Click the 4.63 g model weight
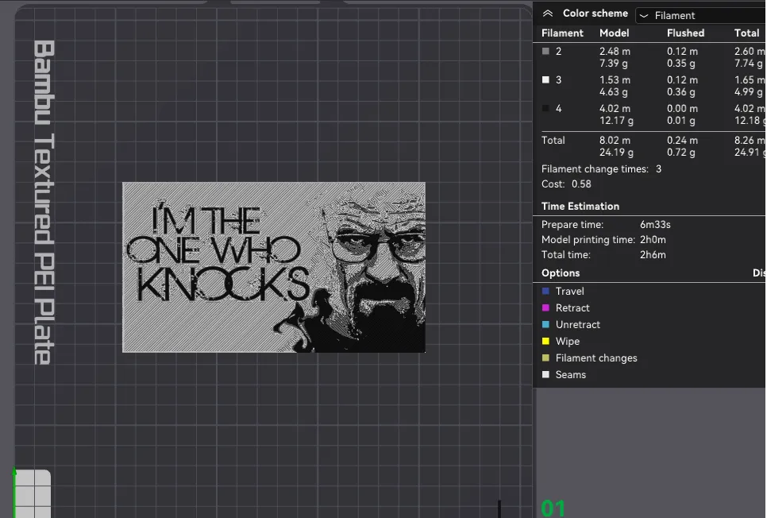This screenshot has width=767, height=518. [x=614, y=92]
